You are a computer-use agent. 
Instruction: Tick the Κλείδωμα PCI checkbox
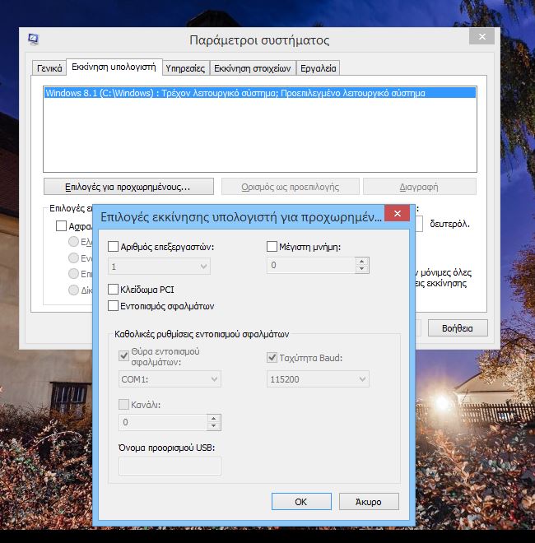(x=114, y=289)
